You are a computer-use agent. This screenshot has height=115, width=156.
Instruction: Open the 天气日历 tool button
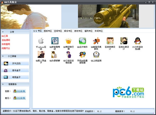point(15,64)
